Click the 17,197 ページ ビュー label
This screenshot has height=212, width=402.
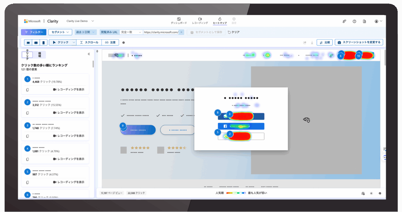tap(112, 193)
